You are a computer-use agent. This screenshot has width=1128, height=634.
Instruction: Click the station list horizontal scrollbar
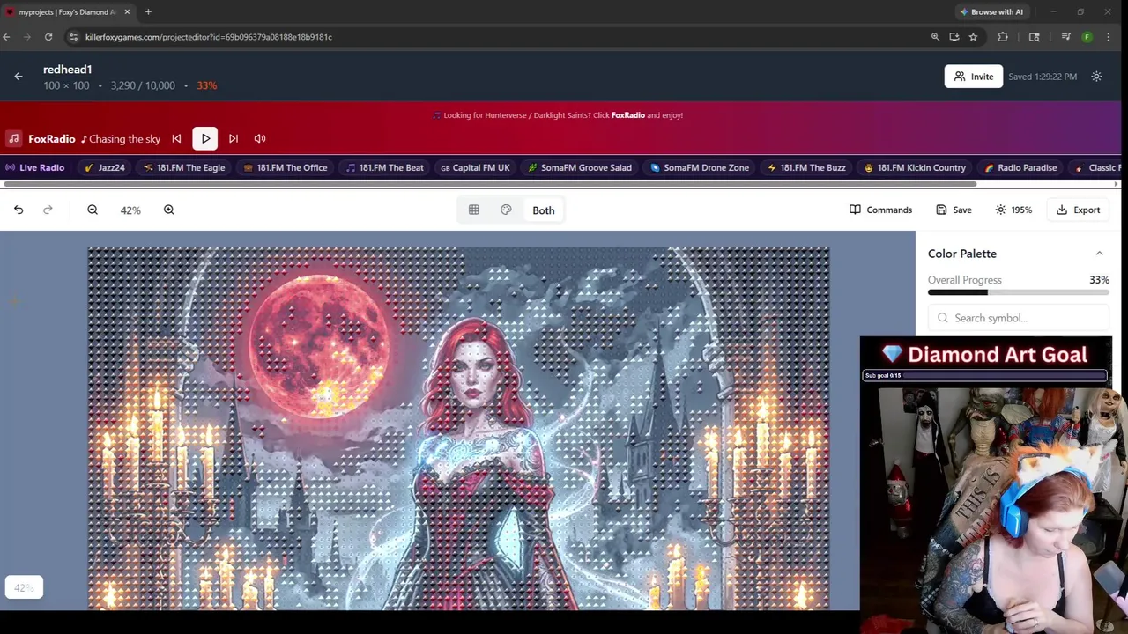[489, 184]
